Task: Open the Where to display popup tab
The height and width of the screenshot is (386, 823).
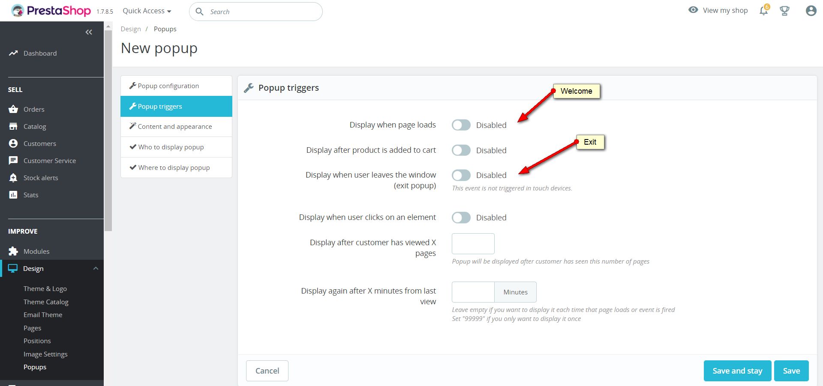Action: (x=174, y=168)
